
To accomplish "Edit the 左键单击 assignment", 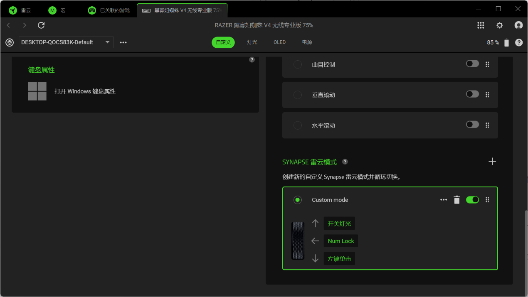I will [x=339, y=258].
